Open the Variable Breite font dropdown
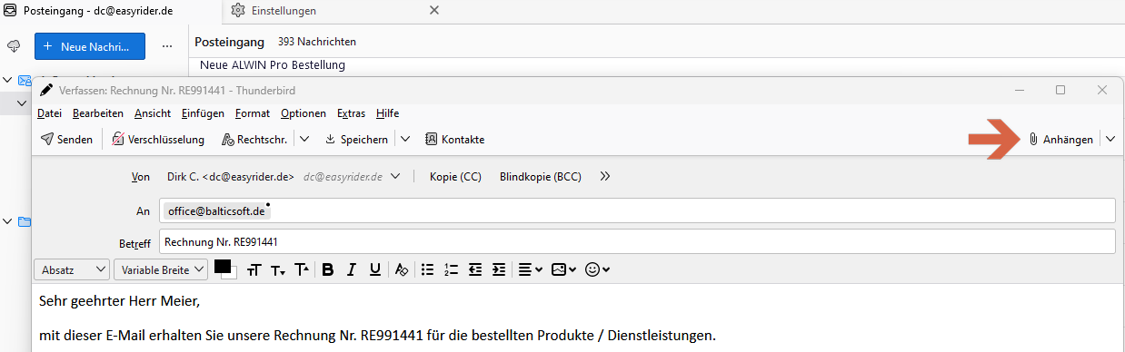Image resolution: width=1125 pixels, height=352 pixels. [162, 269]
